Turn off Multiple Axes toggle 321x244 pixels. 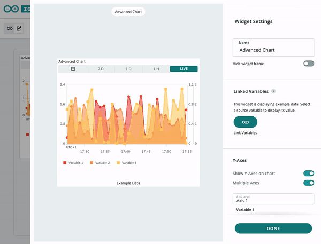[309, 183]
